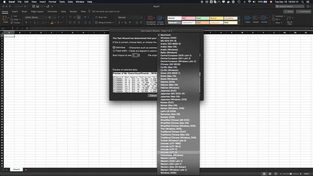Click the Start import at row field
The height and width of the screenshot is (176, 313).
(135, 55)
